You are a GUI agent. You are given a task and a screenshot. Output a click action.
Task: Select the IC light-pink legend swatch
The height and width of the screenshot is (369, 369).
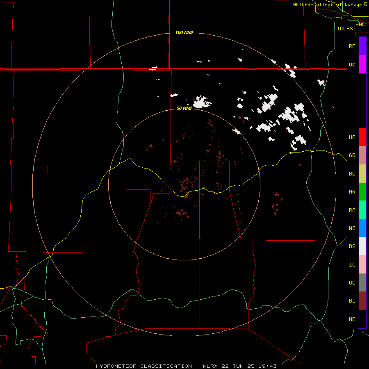362,264
